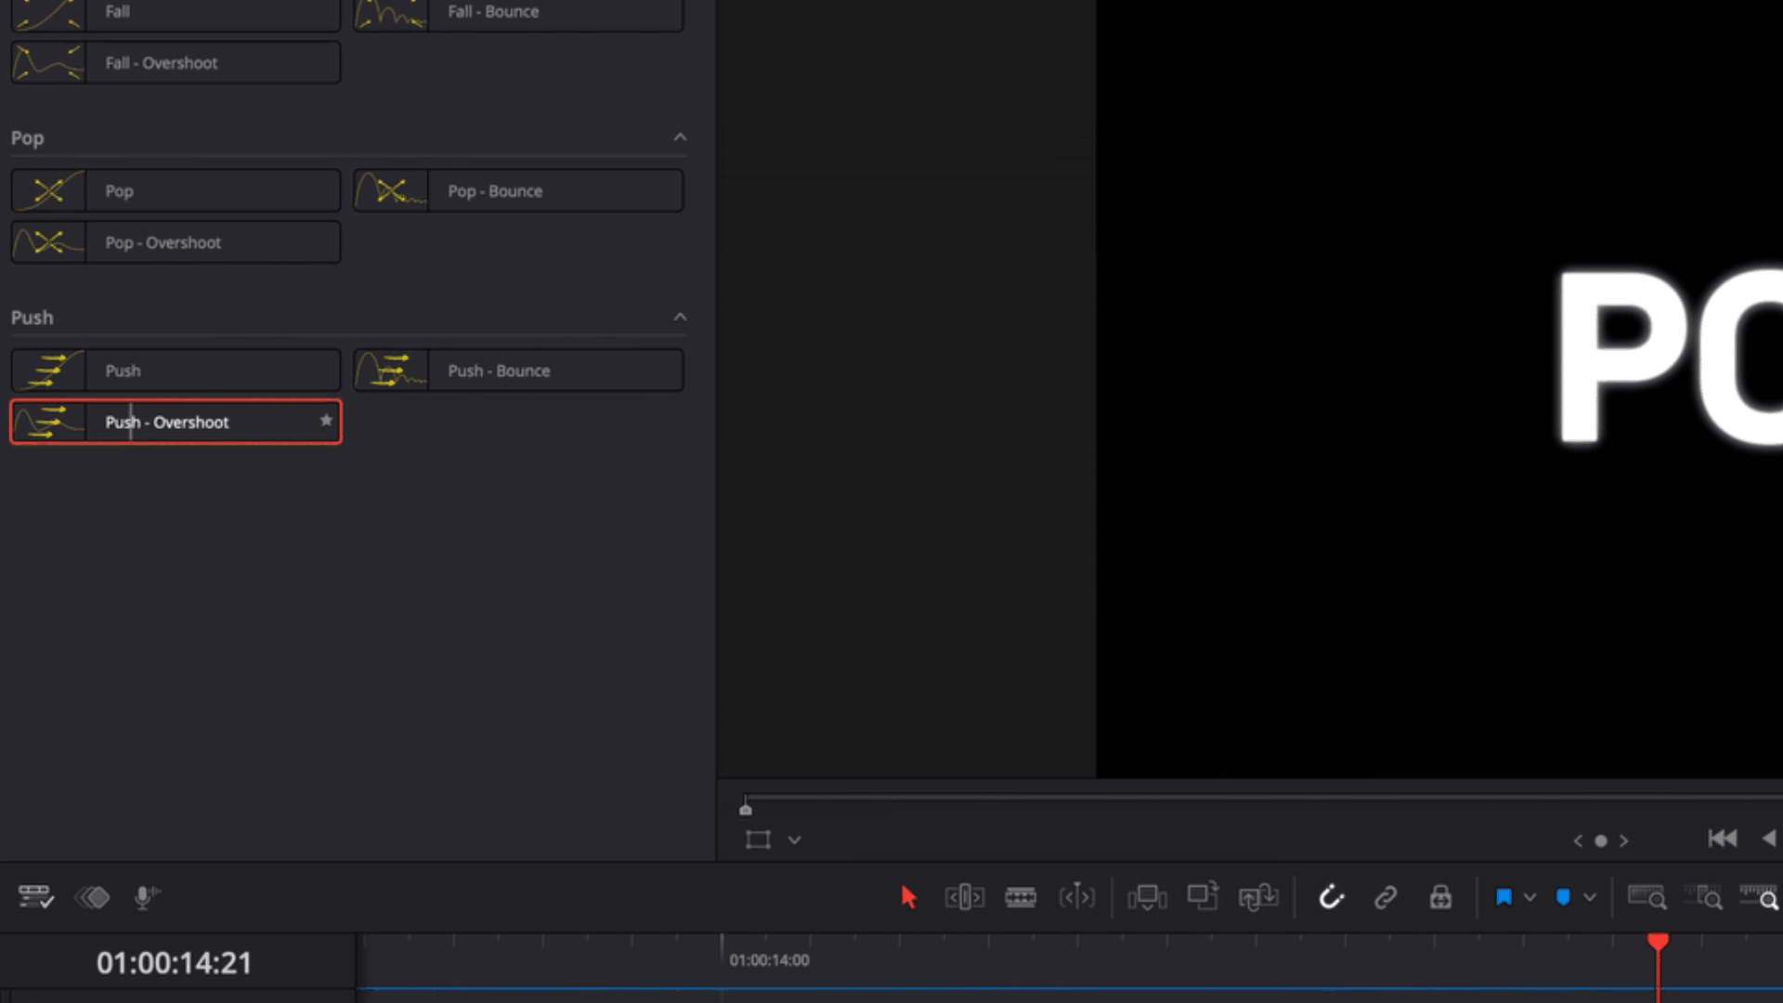
Task: Open the keyframes diamond panel icon
Action: (x=93, y=897)
